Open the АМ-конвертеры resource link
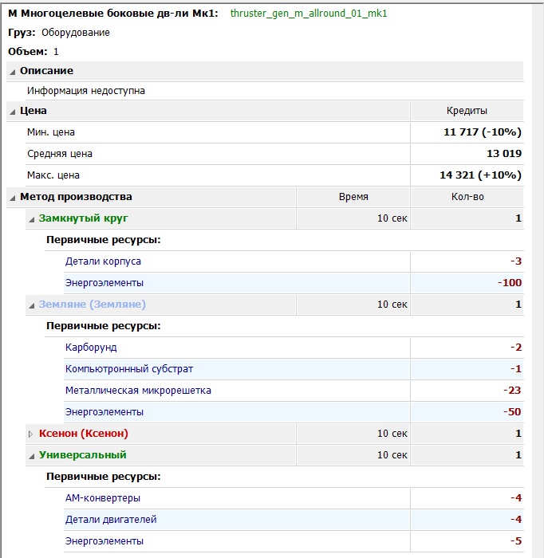This screenshot has width=544, height=558. [103, 498]
